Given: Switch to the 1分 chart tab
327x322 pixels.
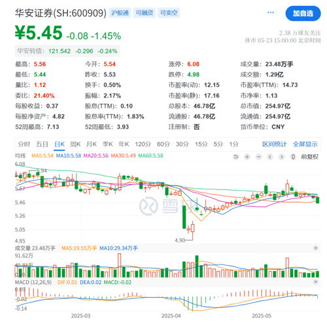Looking at the screenshot, I should point(233,144).
